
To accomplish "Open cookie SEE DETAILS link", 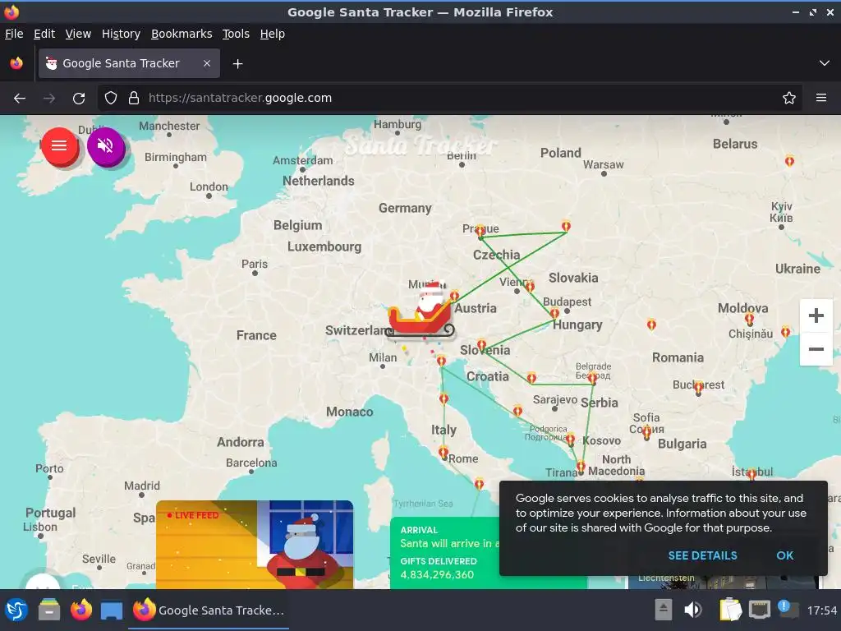I will point(702,555).
